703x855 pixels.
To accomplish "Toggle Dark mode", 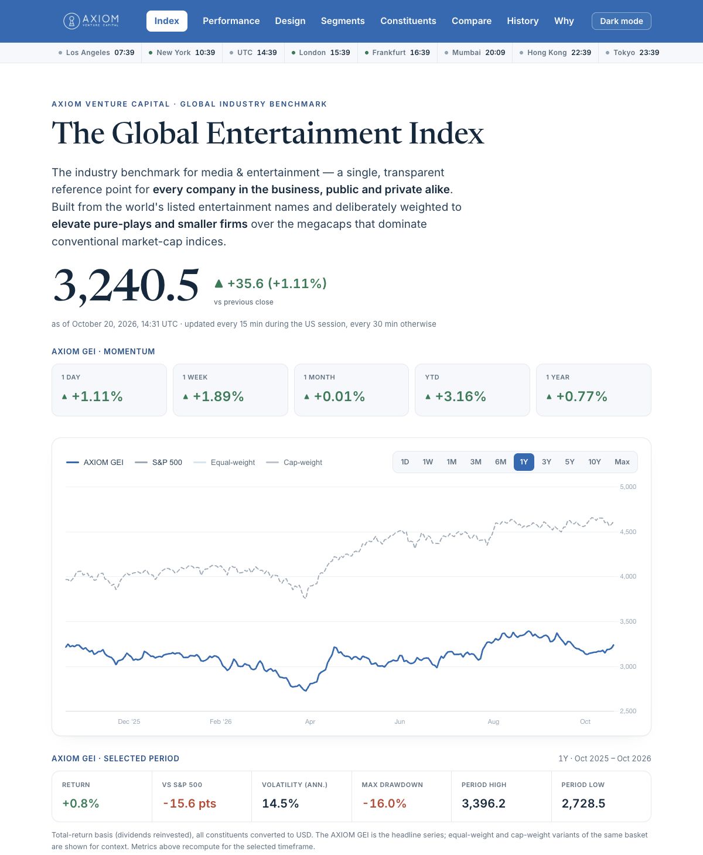I will 622,21.
